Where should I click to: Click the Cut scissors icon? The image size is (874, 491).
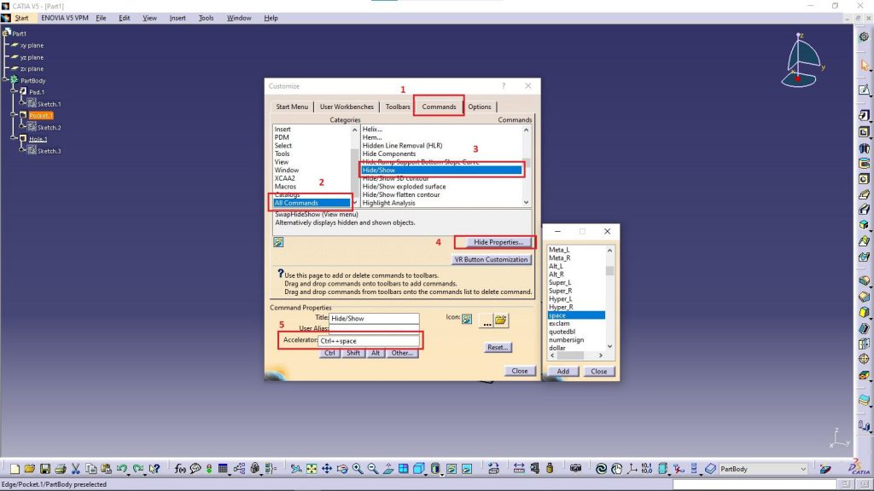[x=76, y=469]
